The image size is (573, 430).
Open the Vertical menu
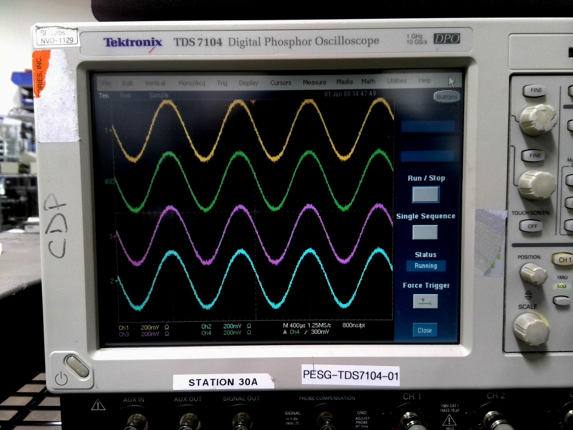[x=155, y=83]
